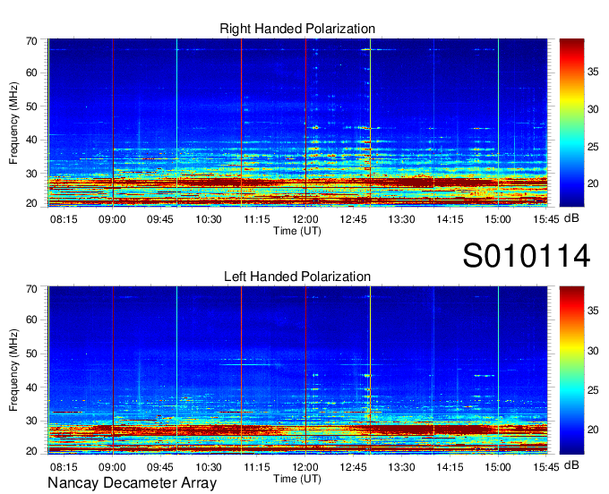The width and height of the screenshot is (609, 494).
Task: Click the '15:00' tick on bottom plot
Action: point(498,467)
